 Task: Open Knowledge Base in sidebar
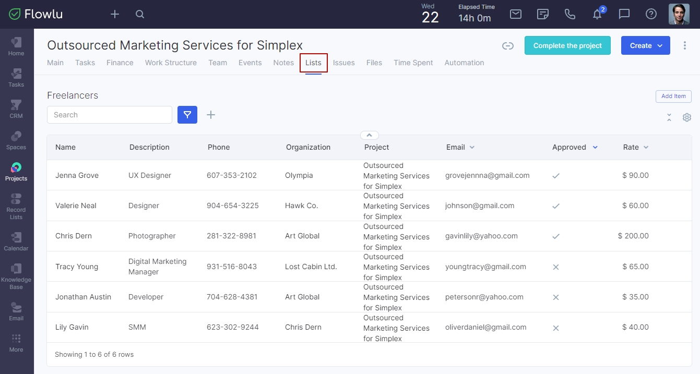pyautogui.click(x=16, y=276)
